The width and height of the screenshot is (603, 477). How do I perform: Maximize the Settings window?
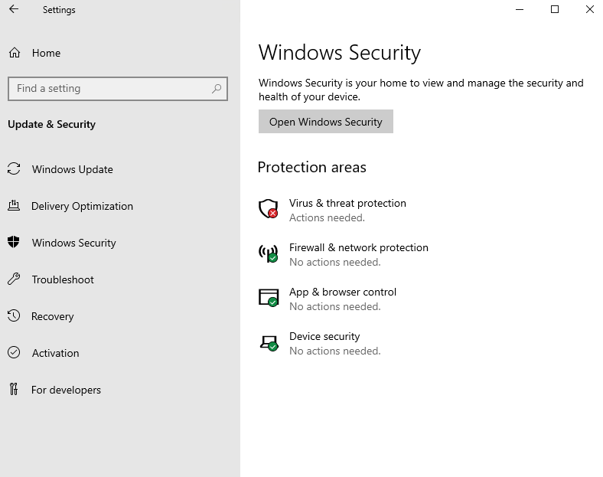(555, 10)
